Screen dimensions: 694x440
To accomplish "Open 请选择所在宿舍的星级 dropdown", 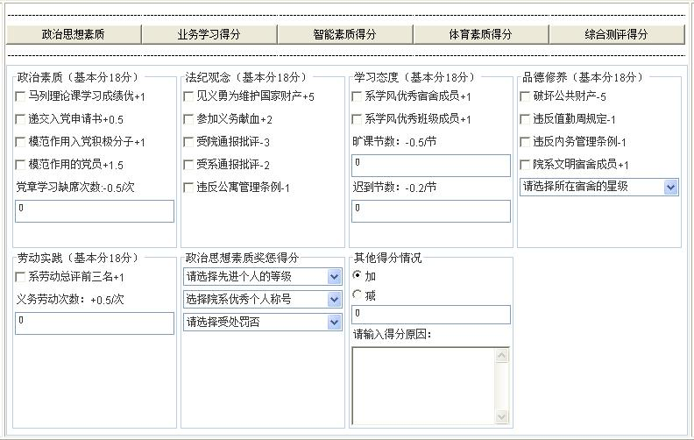I will pyautogui.click(x=599, y=187).
